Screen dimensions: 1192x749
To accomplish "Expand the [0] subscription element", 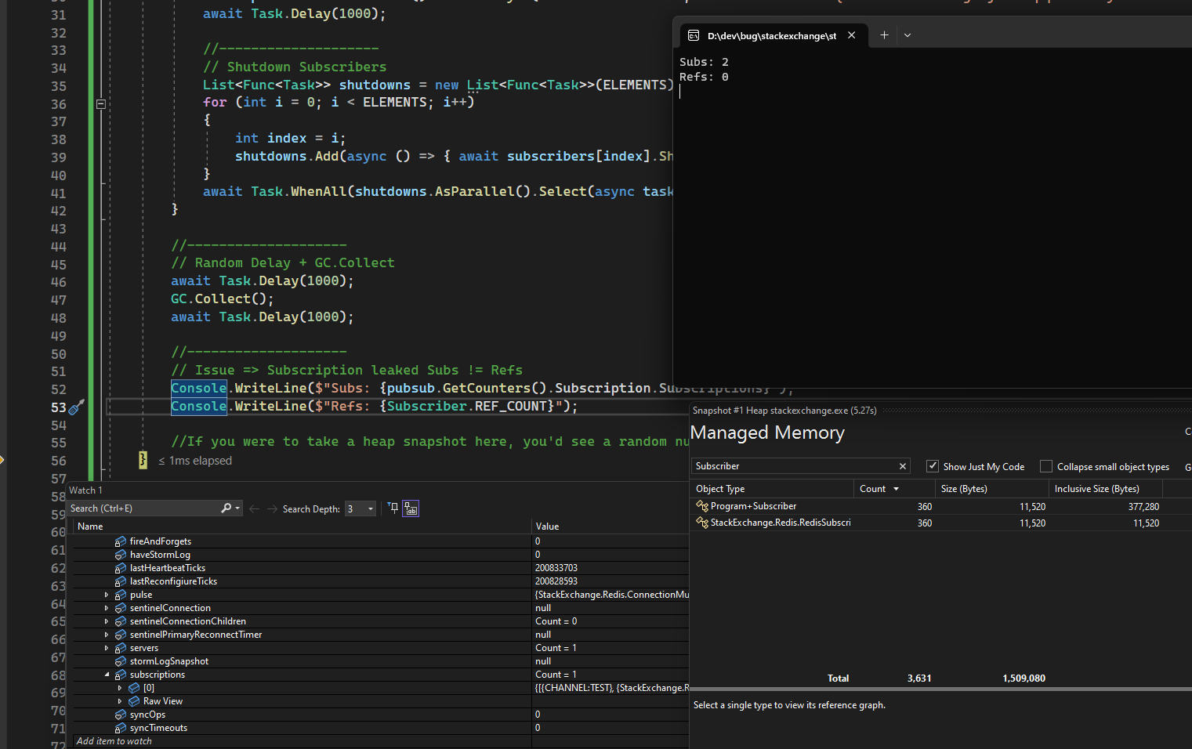I will (120, 688).
